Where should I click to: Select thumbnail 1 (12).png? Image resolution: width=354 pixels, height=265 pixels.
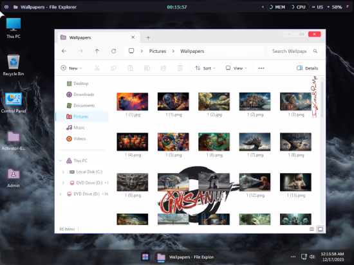pos(255,185)
